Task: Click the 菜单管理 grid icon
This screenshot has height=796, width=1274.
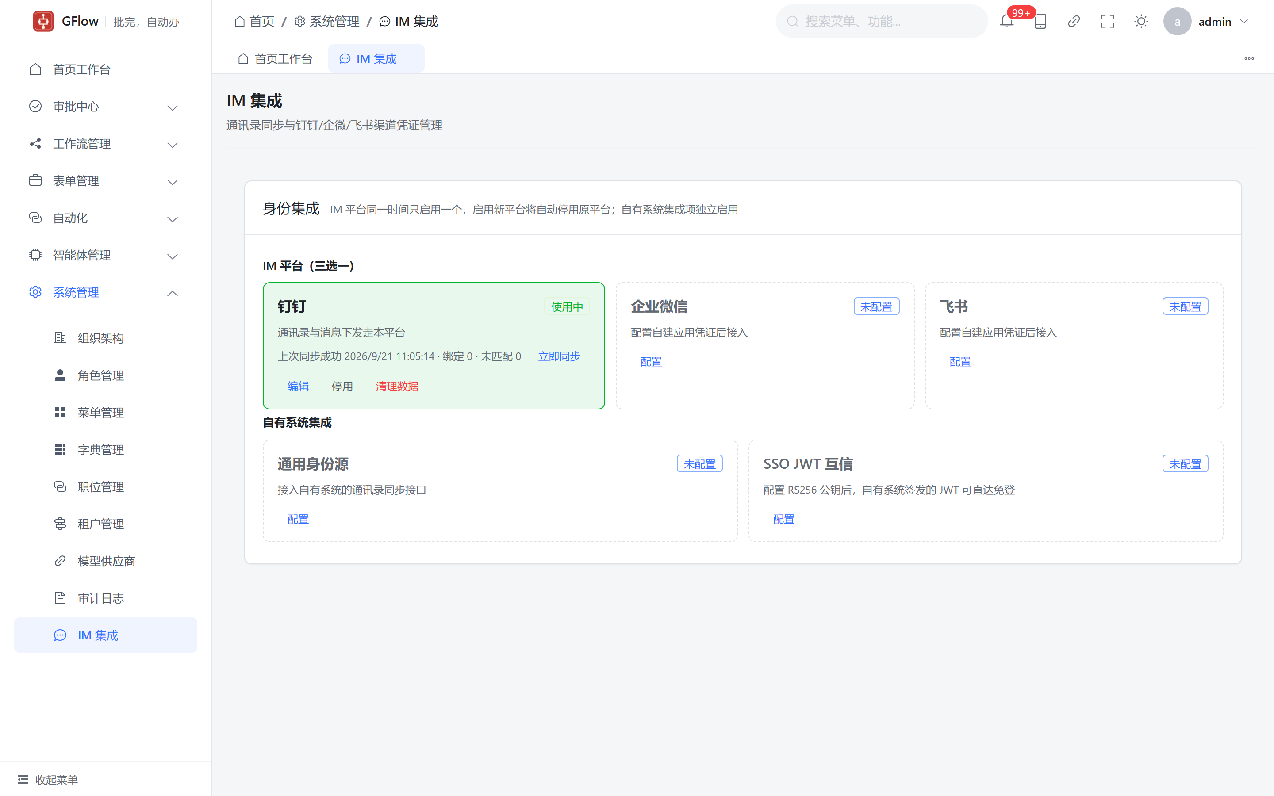Action: 60,412
